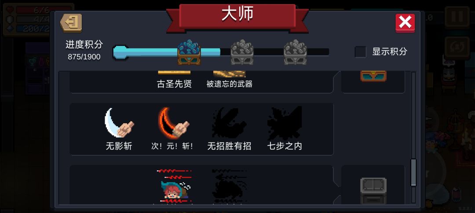The image size is (475, 213).
Task: Select the 无影斩 white crescent achievement
Action: coord(119,122)
